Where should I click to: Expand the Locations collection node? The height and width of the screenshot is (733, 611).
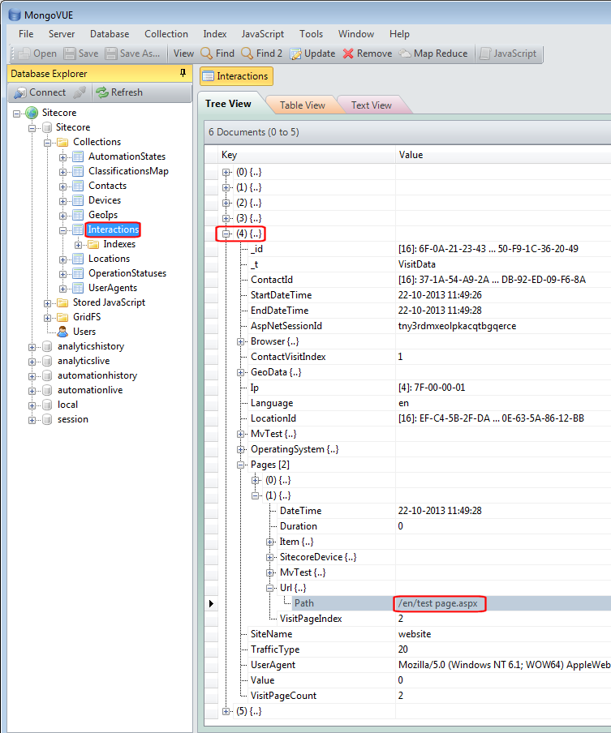[62, 259]
